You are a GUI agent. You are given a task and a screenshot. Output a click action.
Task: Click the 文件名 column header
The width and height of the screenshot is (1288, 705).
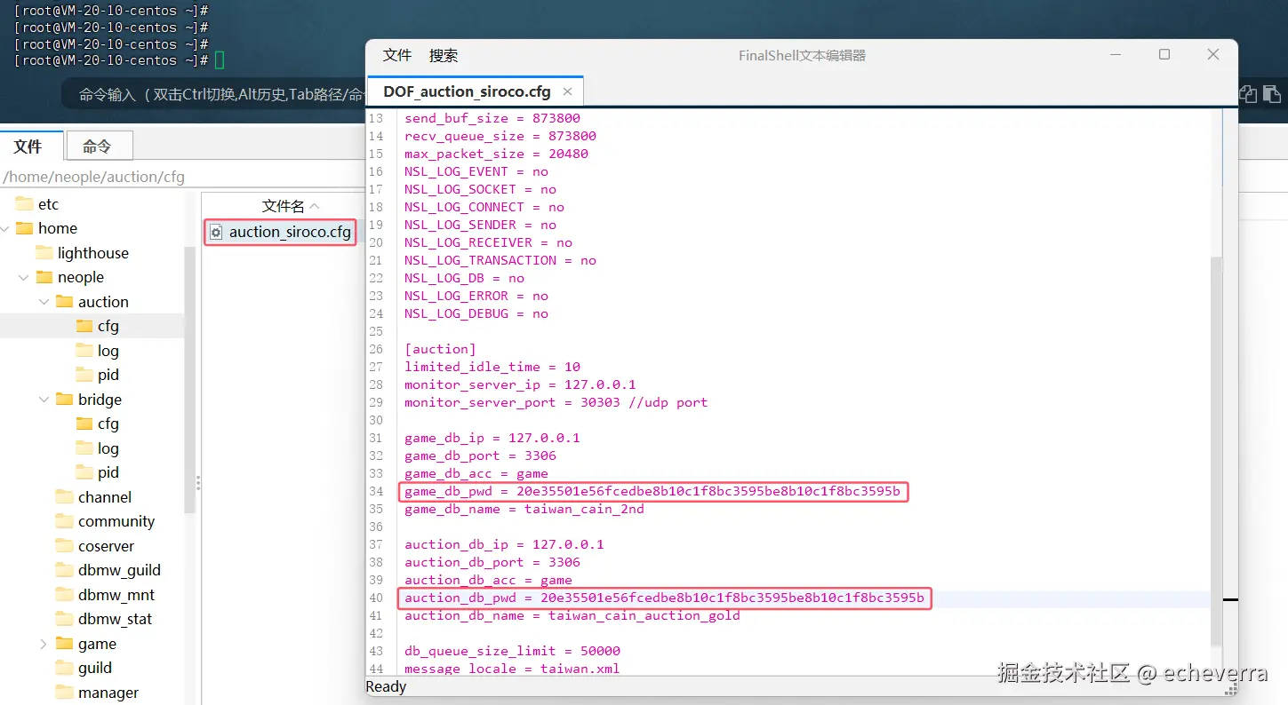point(283,206)
